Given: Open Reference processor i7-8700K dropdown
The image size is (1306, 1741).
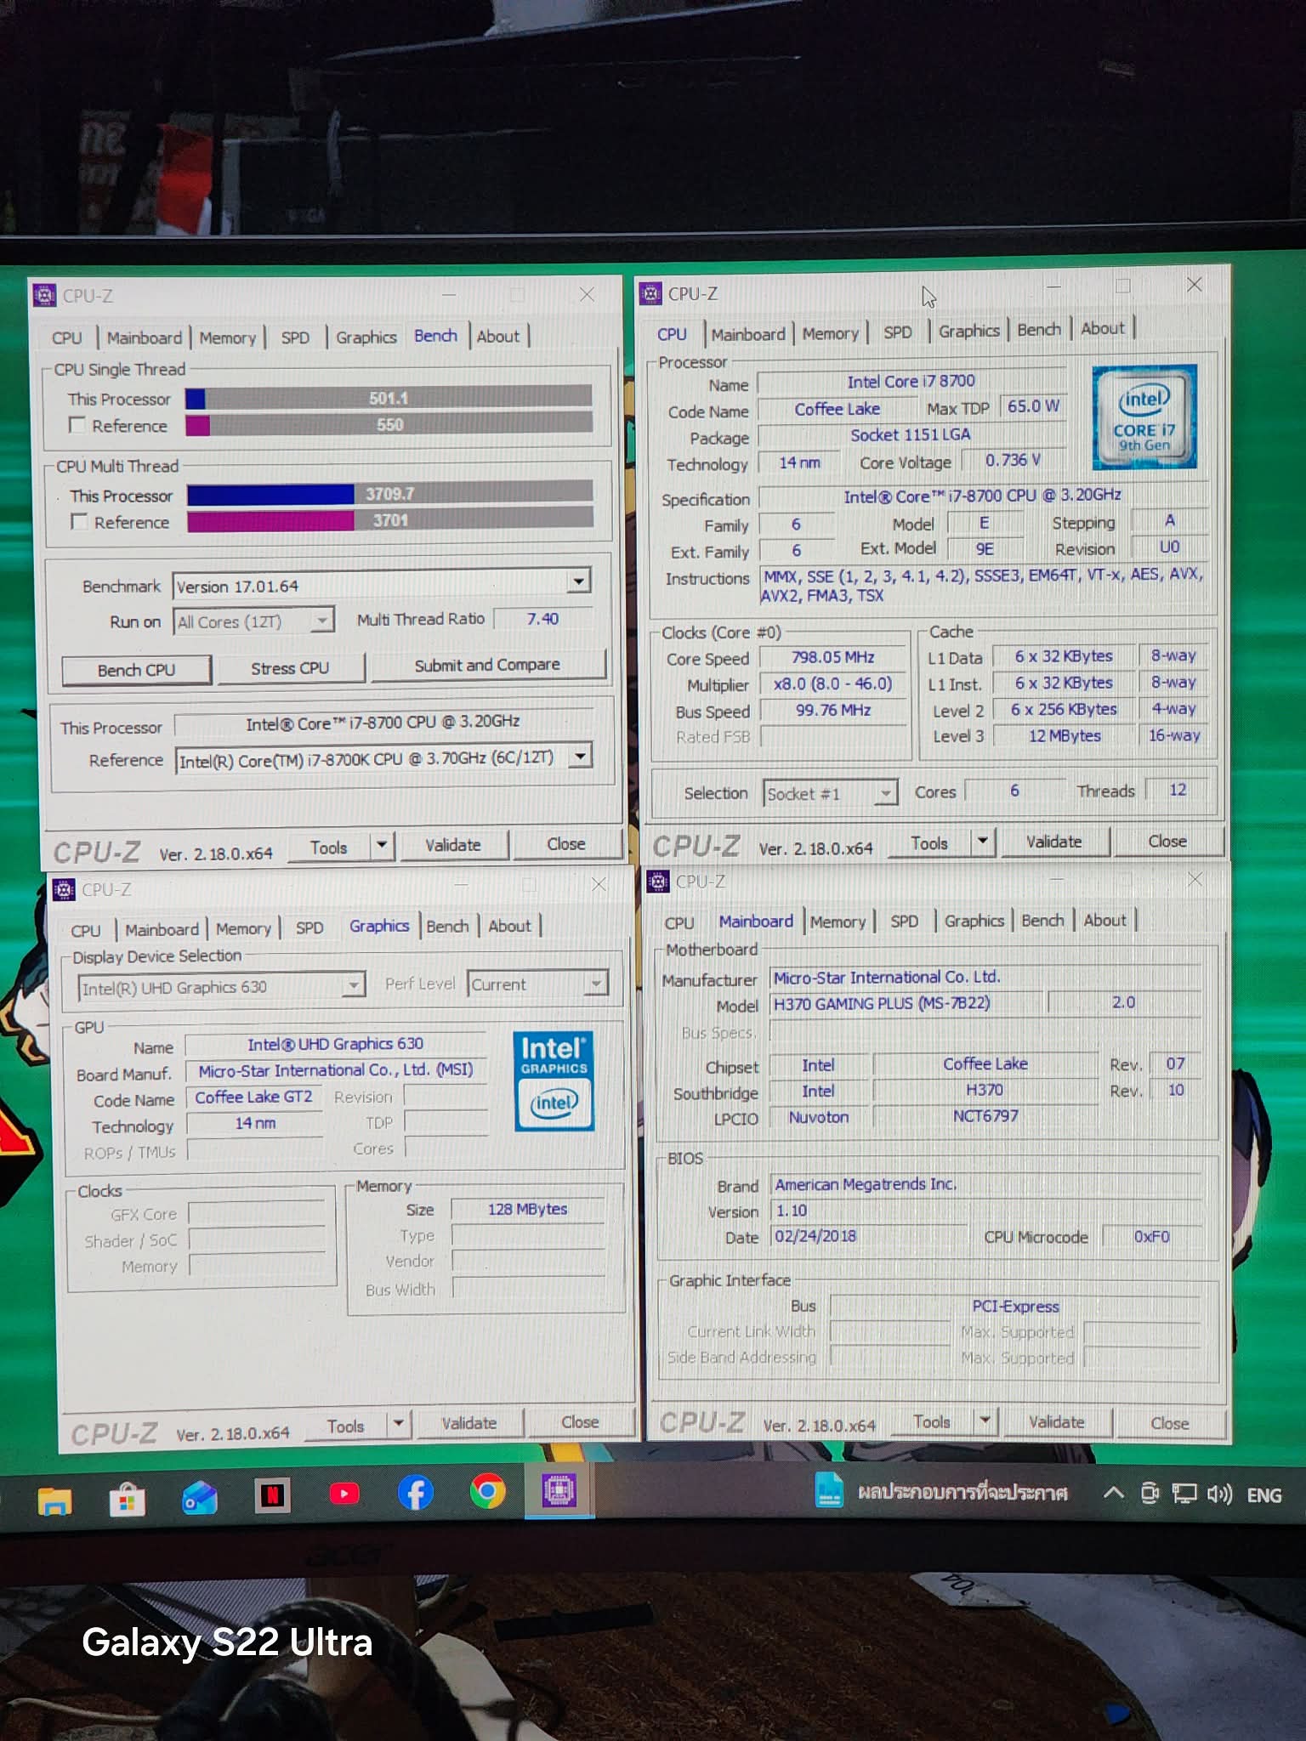Looking at the screenshot, I should click(x=580, y=756).
